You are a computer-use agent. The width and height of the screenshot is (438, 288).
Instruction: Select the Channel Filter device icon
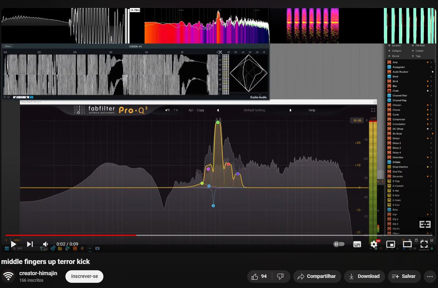click(x=389, y=96)
